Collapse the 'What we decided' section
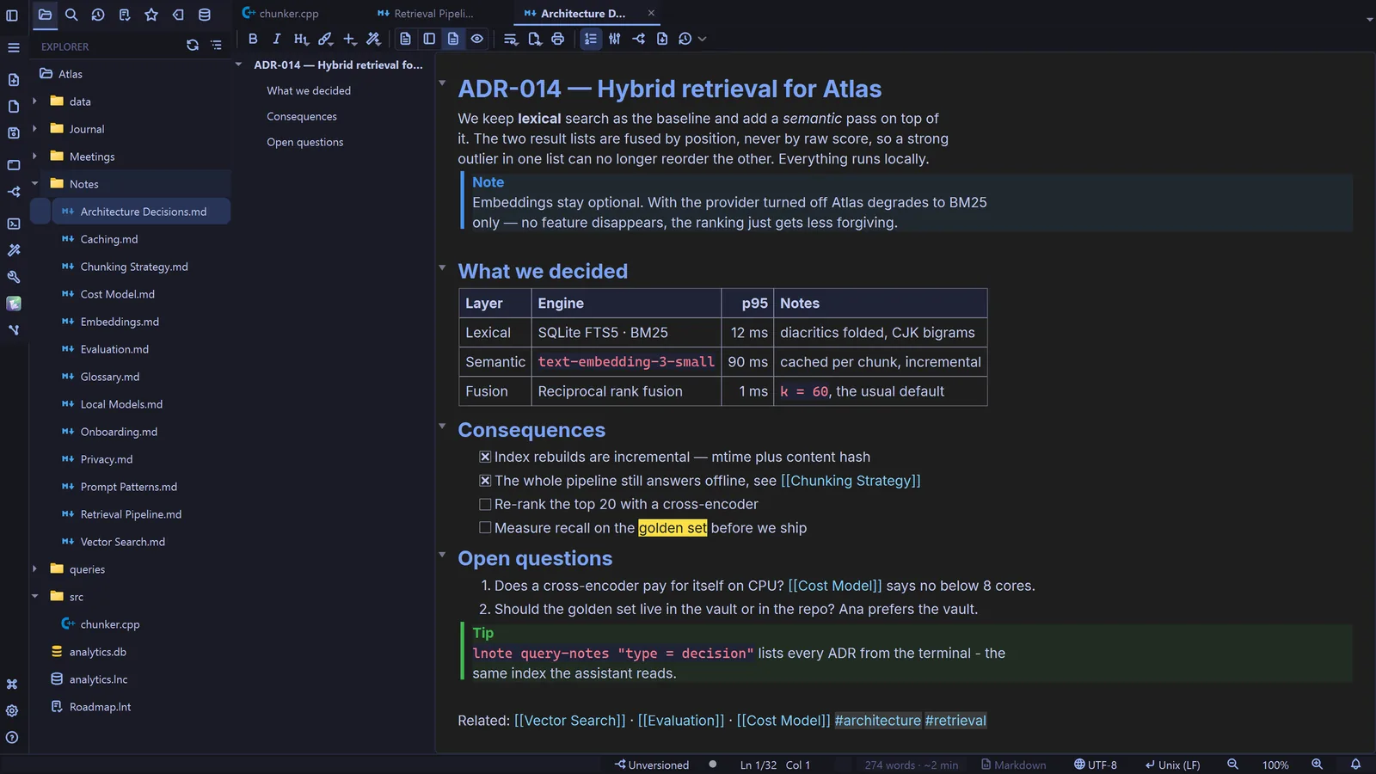This screenshot has width=1376, height=774. click(x=442, y=268)
